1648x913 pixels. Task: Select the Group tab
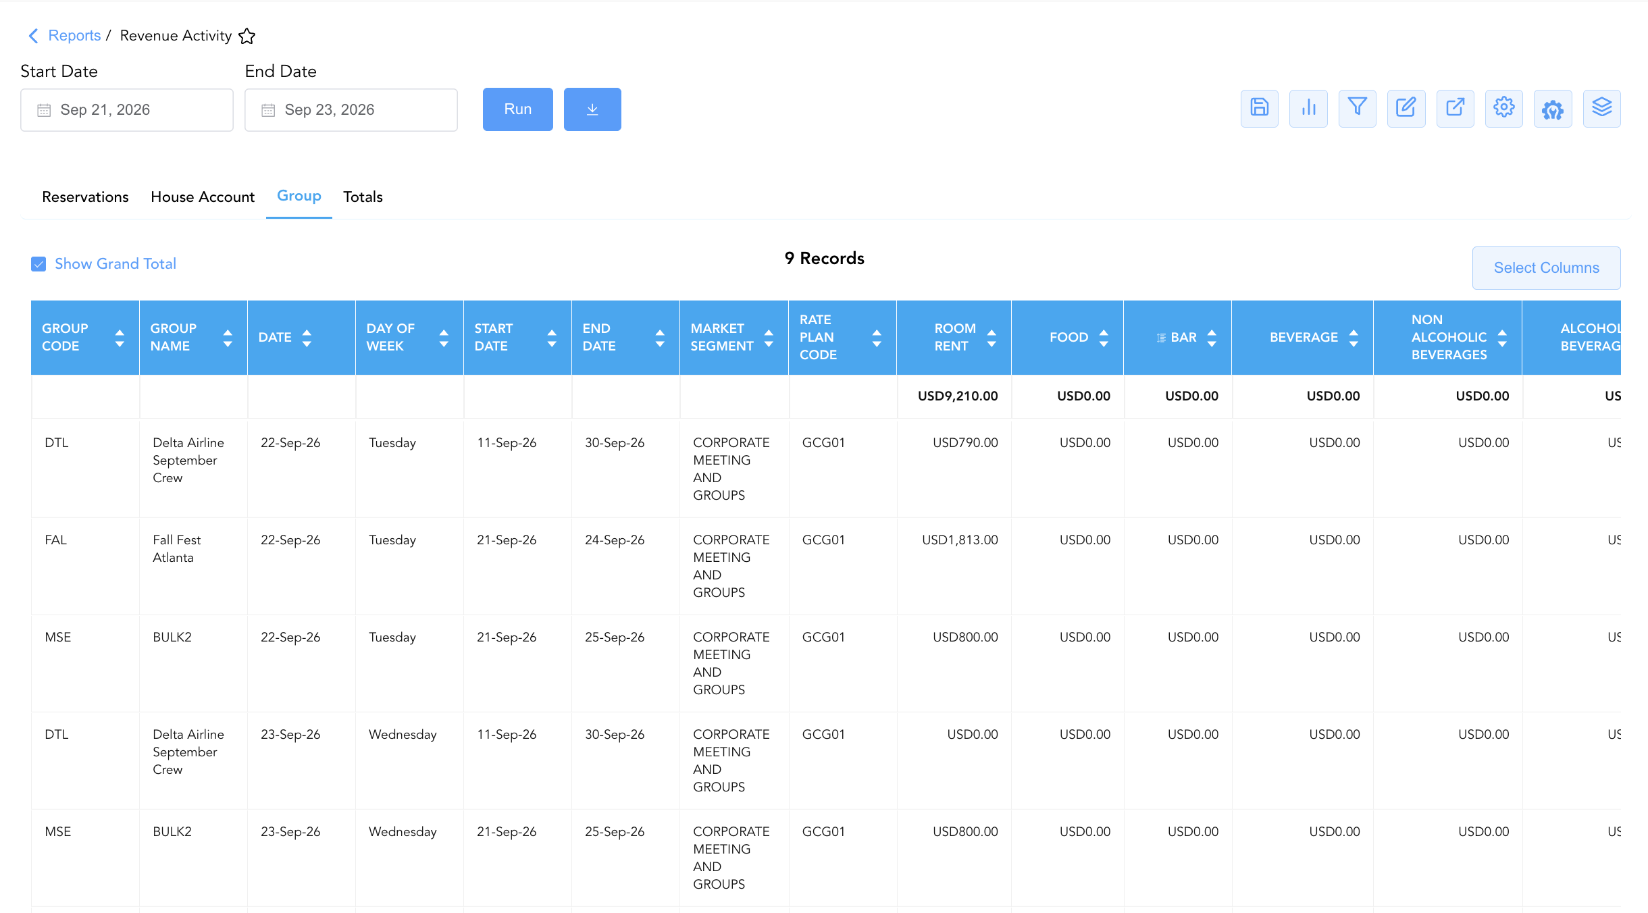[x=299, y=196]
